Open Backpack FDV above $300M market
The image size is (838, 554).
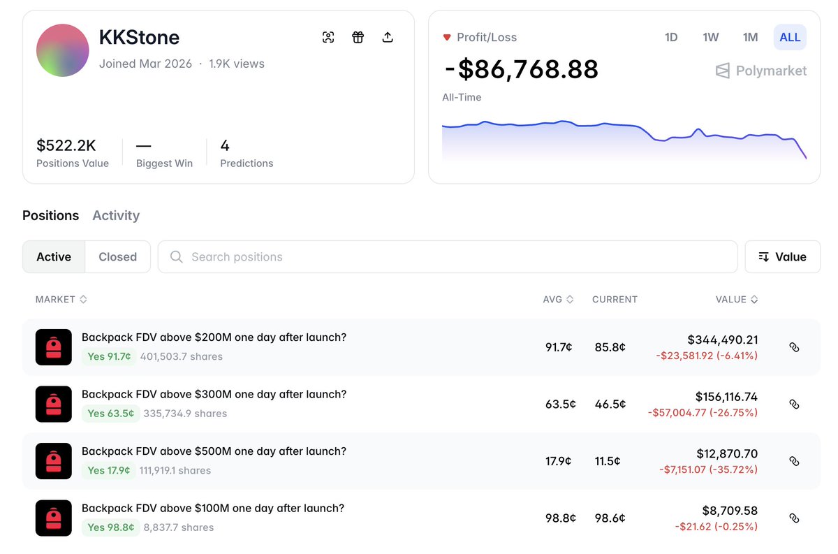coord(214,395)
